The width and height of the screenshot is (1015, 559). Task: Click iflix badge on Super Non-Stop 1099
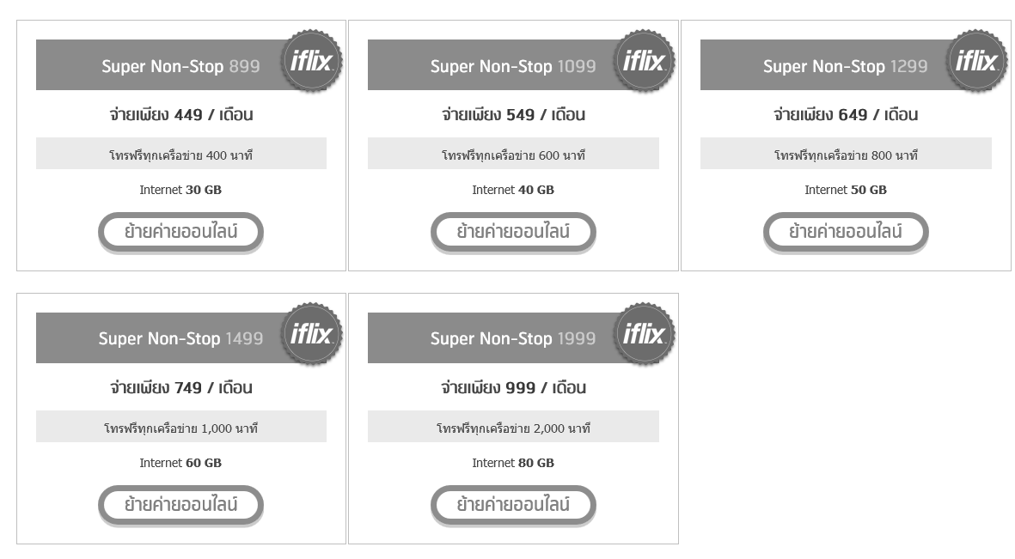point(644,61)
